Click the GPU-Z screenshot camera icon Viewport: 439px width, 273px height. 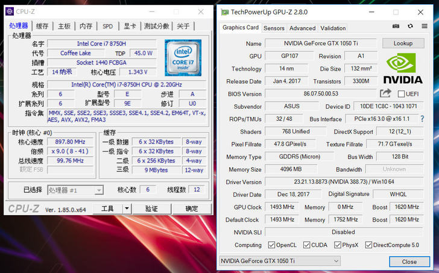(396, 26)
